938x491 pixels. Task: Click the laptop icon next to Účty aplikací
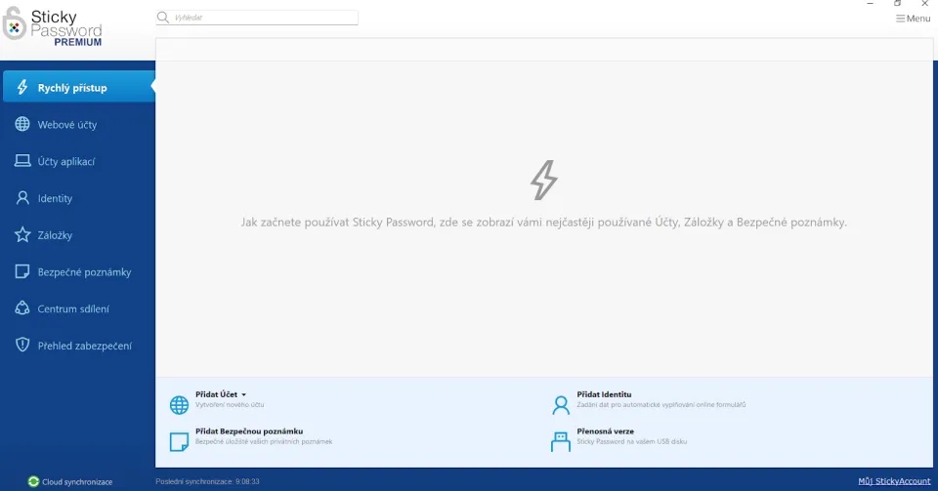tap(22, 161)
